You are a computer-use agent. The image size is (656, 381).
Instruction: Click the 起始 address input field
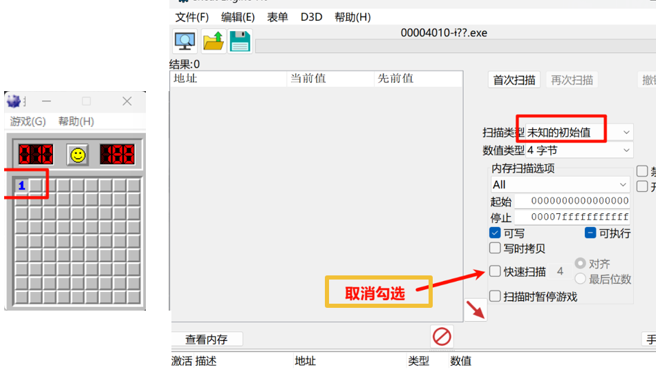click(x=572, y=201)
